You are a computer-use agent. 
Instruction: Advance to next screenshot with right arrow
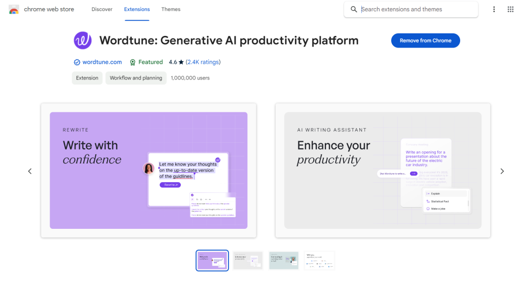pyautogui.click(x=502, y=171)
